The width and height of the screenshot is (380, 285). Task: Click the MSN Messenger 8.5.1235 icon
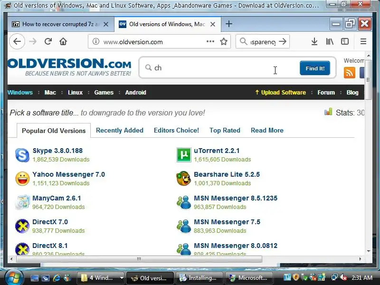click(x=184, y=202)
